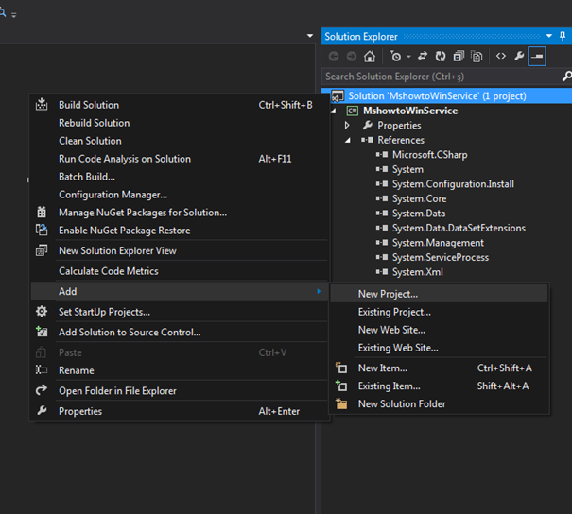This screenshot has height=514, width=572.
Task: Choose Clean Solution
Action: pos(179,141)
